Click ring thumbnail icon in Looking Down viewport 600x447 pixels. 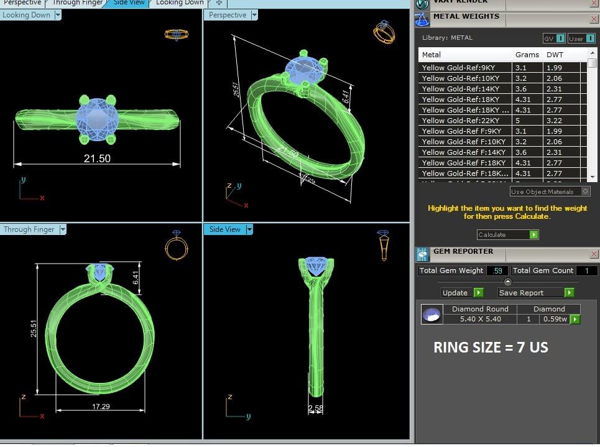coord(176,34)
